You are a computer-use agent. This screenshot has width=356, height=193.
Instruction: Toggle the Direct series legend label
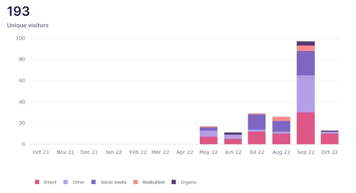coord(50,182)
